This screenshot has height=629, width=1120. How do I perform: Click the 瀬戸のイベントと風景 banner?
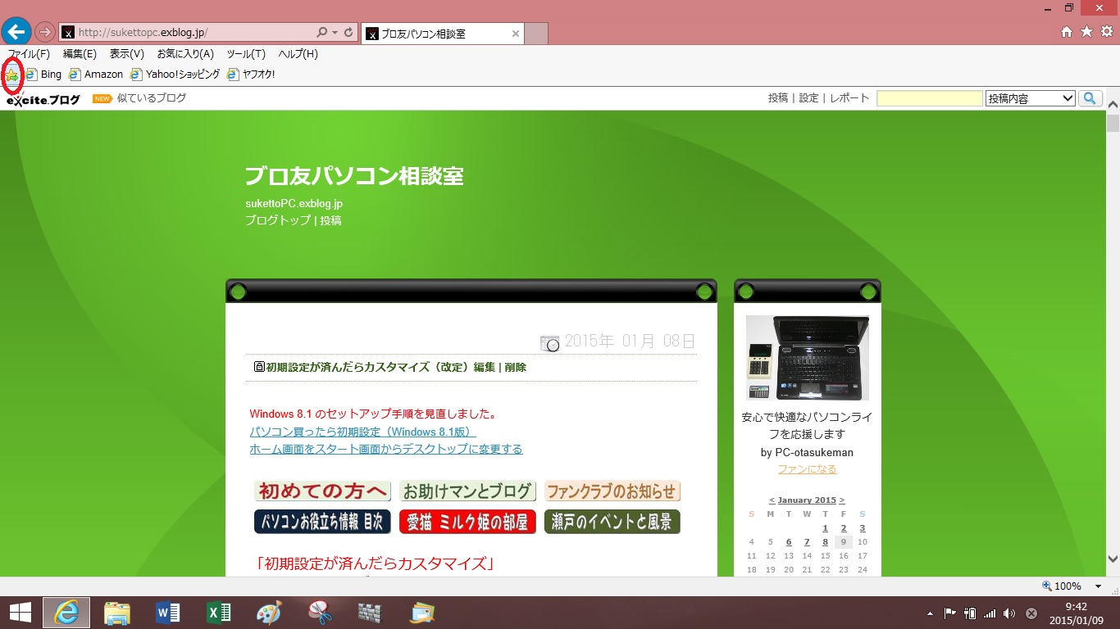pyautogui.click(x=612, y=522)
